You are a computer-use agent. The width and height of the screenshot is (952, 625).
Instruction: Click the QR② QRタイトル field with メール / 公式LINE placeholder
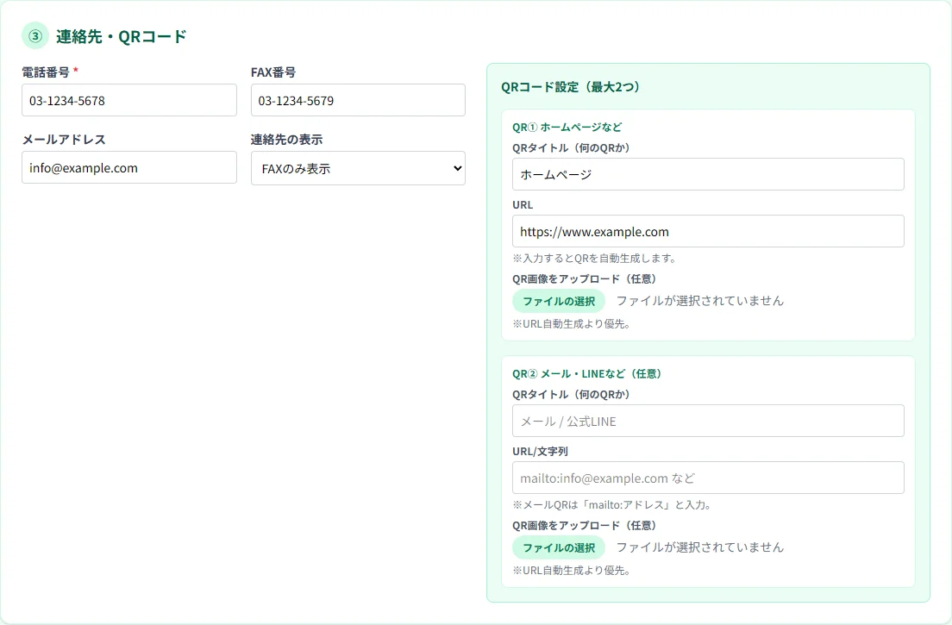[x=708, y=421]
